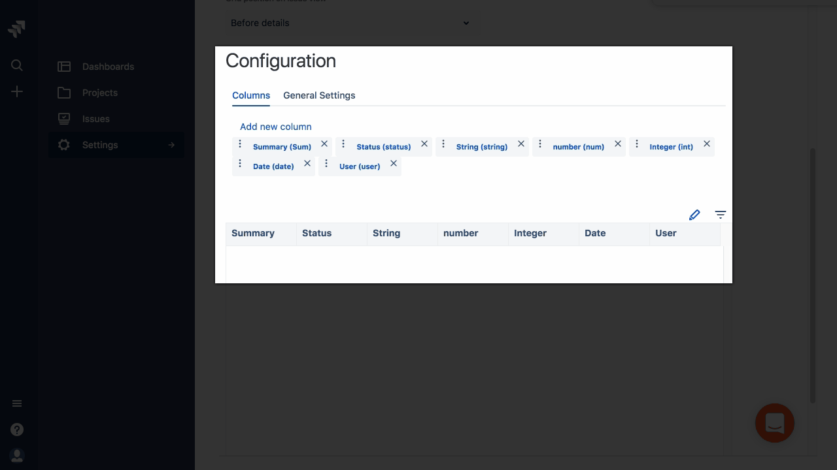
Task: Open search from the left sidebar
Action: pos(17,66)
